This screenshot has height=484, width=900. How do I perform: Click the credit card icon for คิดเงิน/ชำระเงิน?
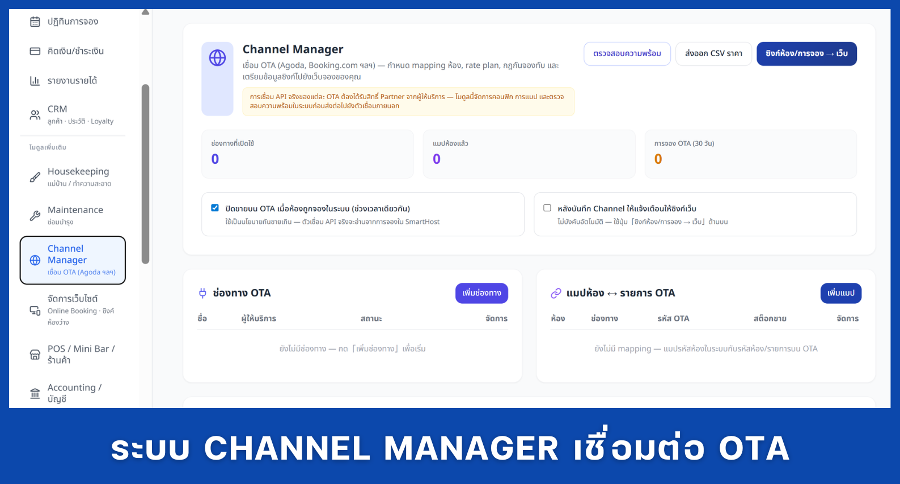pyautogui.click(x=35, y=51)
